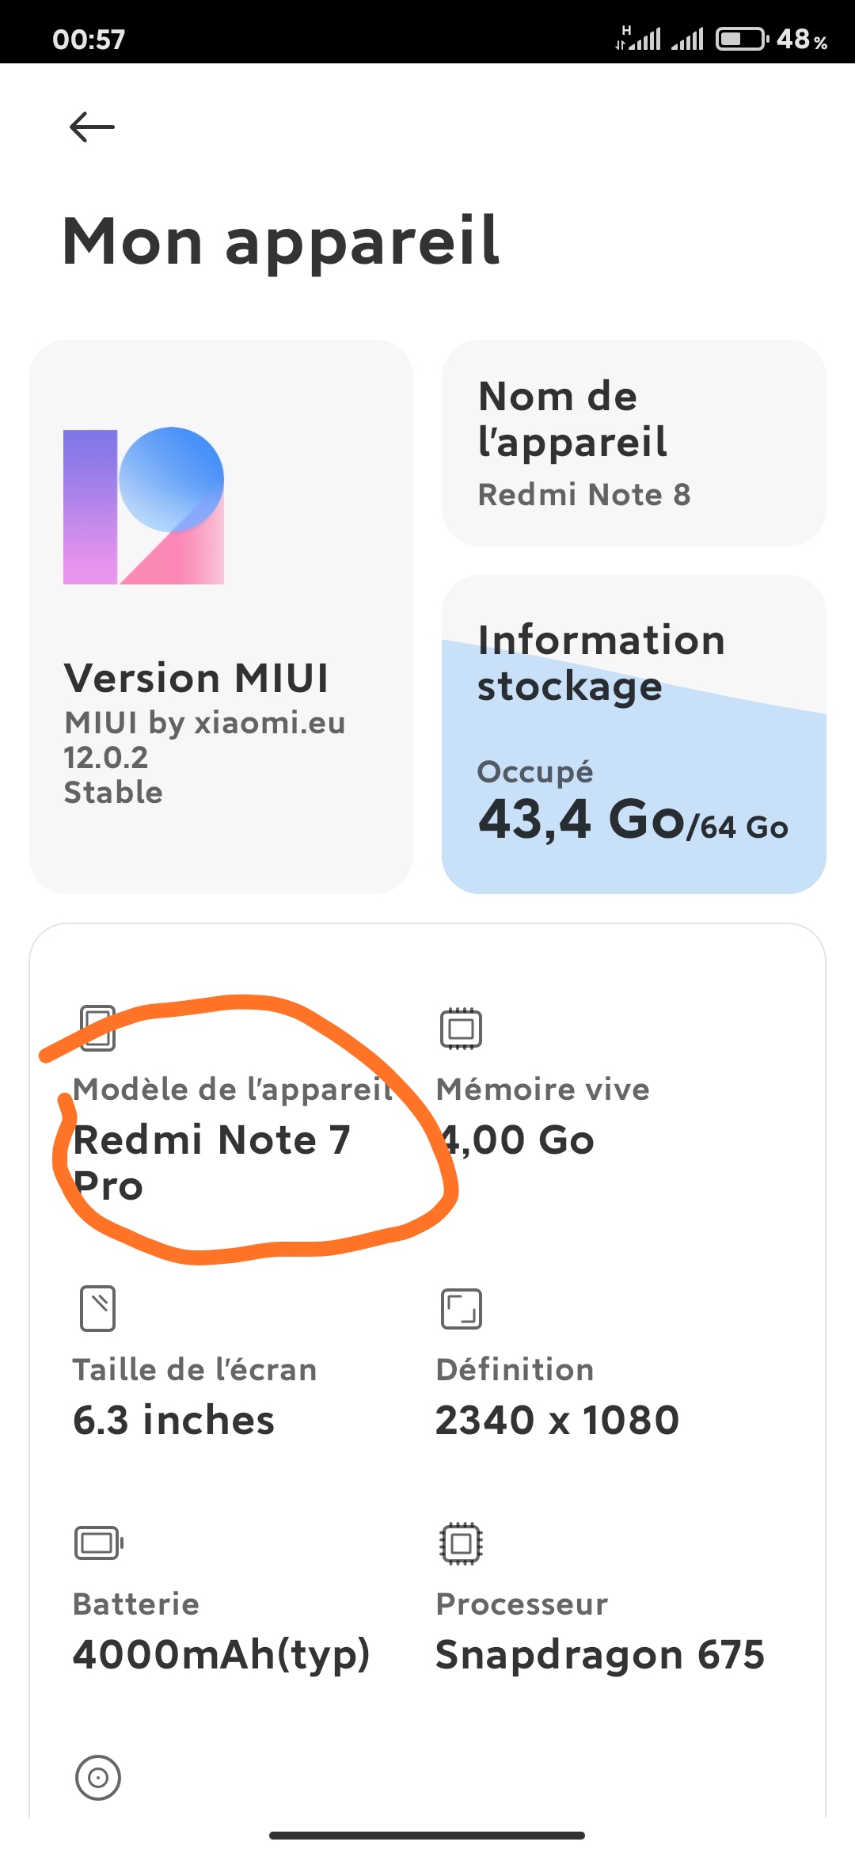Tap the 4000mAh(typ) battery value
The width and height of the screenshot is (855, 1853).
(x=221, y=1655)
